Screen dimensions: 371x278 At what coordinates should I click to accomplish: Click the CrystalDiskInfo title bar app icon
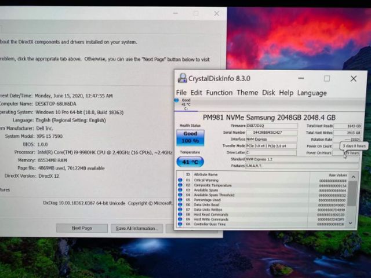(182, 78)
